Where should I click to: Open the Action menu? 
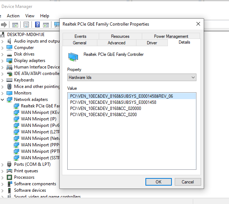pyautogui.click(x=13, y=16)
